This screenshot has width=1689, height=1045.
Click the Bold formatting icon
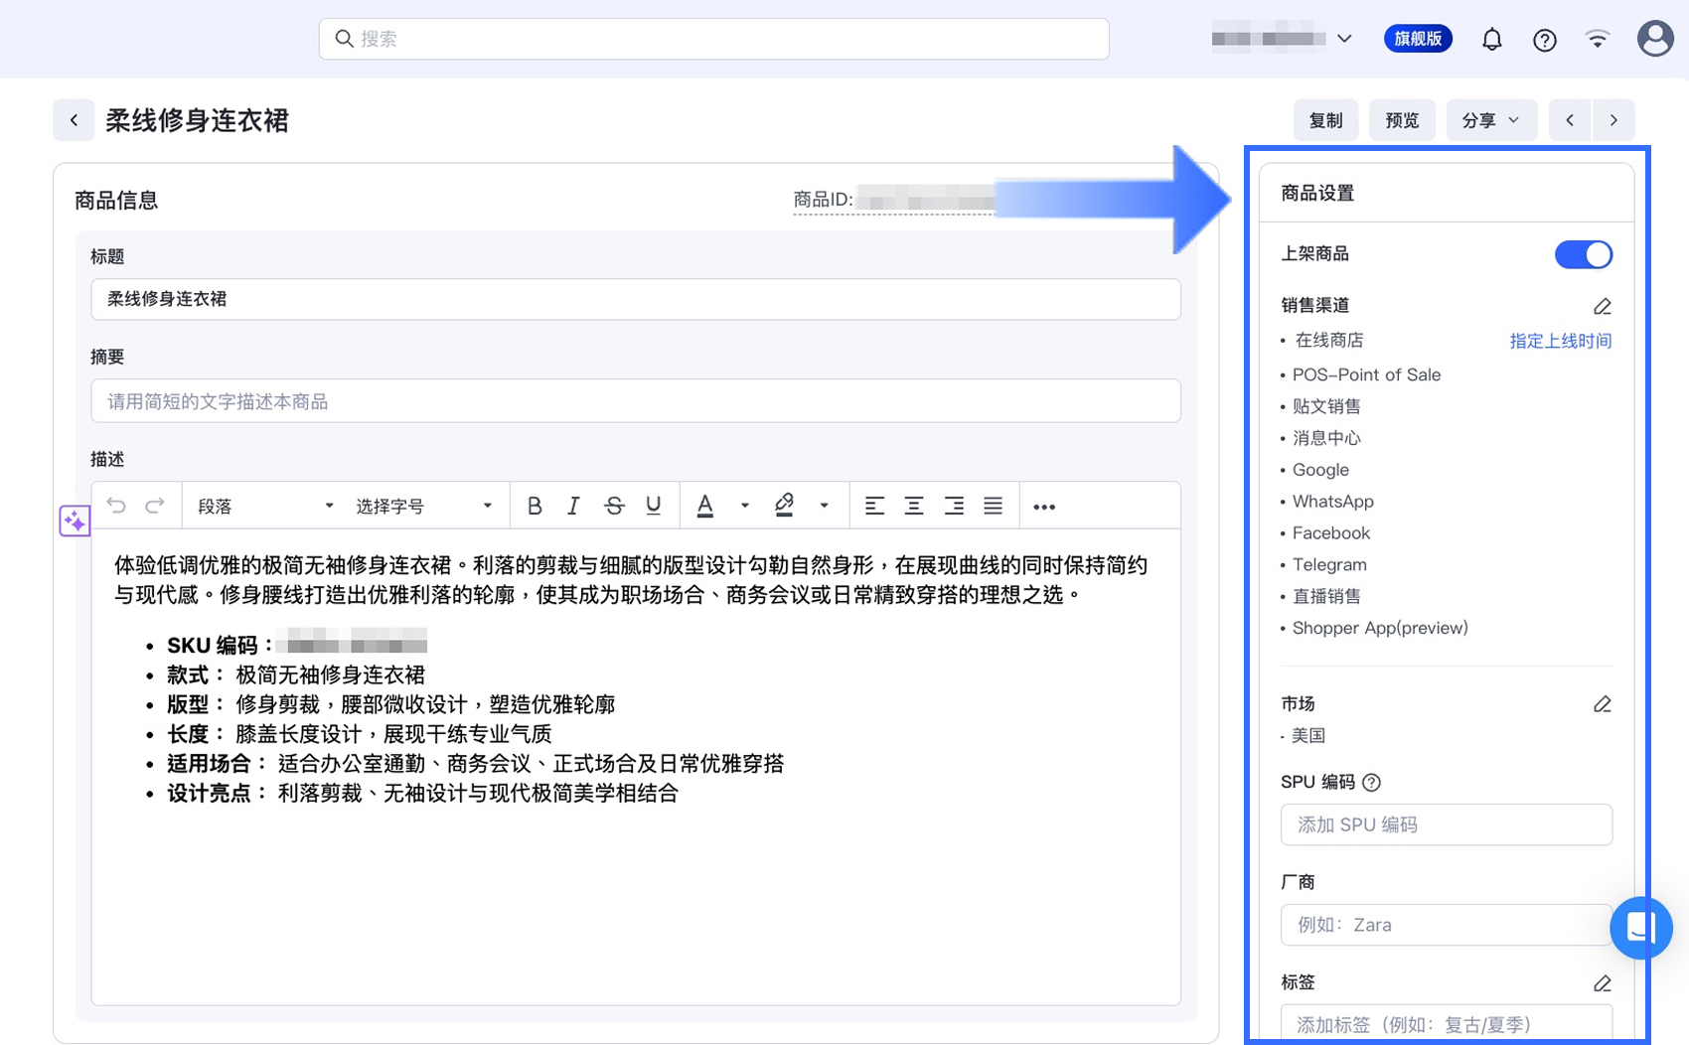[x=535, y=507]
